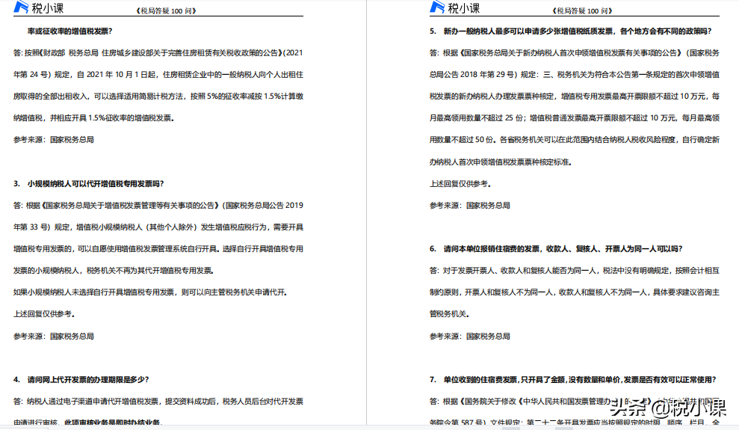Click the sentence 如果小规模纳税人未选择自行开具
The height and width of the screenshot is (430, 739).
point(149,292)
